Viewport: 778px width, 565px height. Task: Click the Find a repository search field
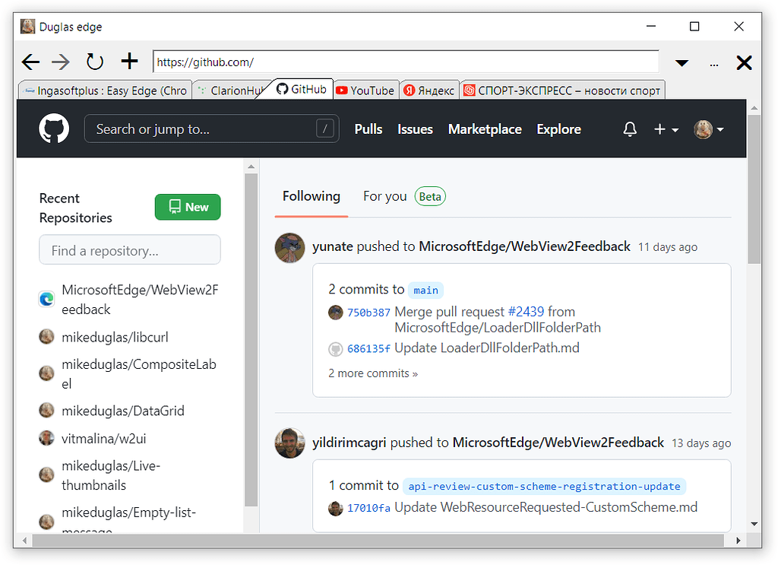coord(129,249)
